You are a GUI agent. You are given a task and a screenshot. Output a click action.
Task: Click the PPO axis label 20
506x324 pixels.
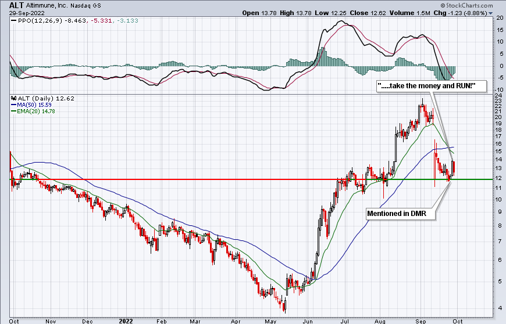[500, 19]
